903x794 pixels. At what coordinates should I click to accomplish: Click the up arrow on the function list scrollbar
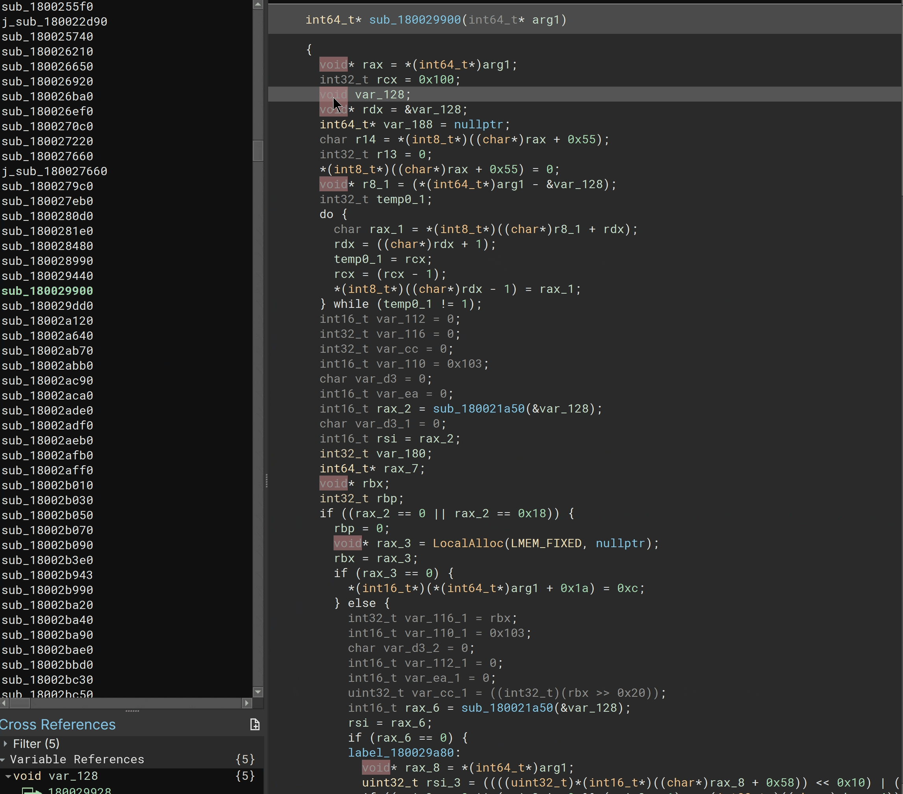pos(258,4)
